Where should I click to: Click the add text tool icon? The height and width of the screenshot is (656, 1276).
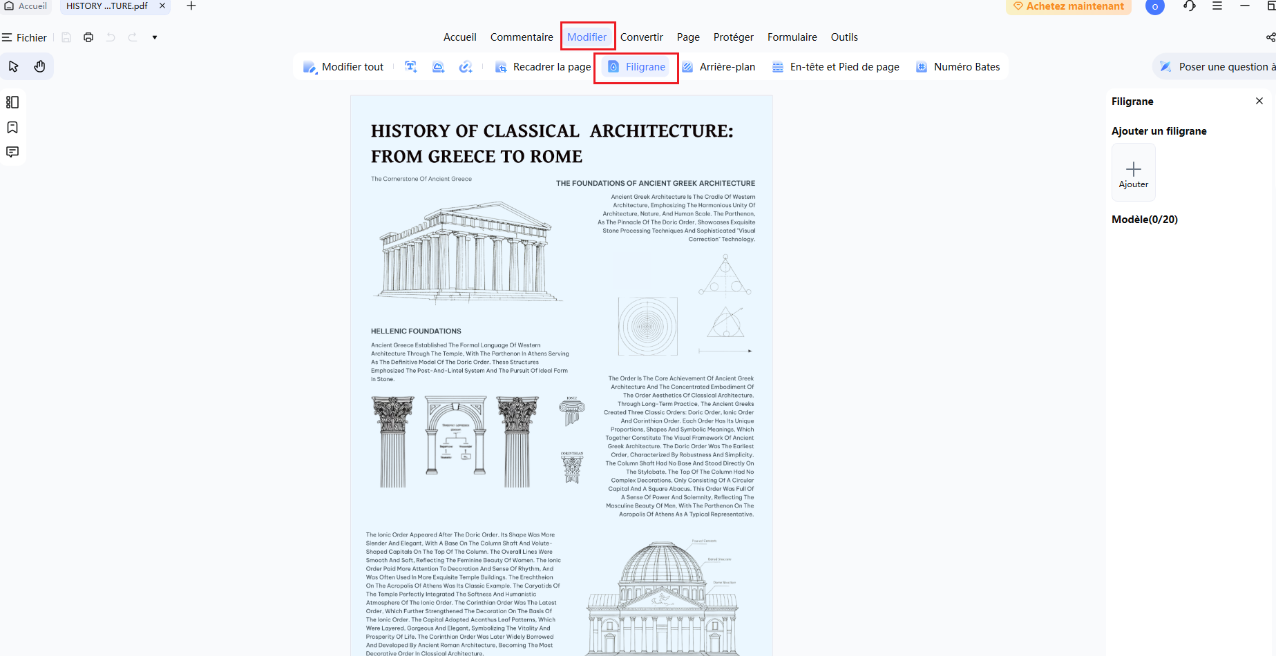(x=411, y=67)
